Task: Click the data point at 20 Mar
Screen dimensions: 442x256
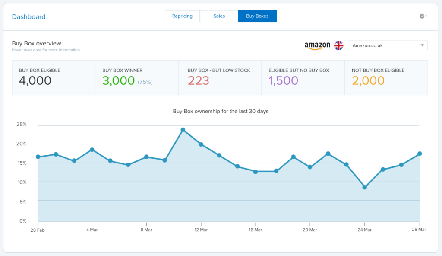Action: tap(310, 167)
